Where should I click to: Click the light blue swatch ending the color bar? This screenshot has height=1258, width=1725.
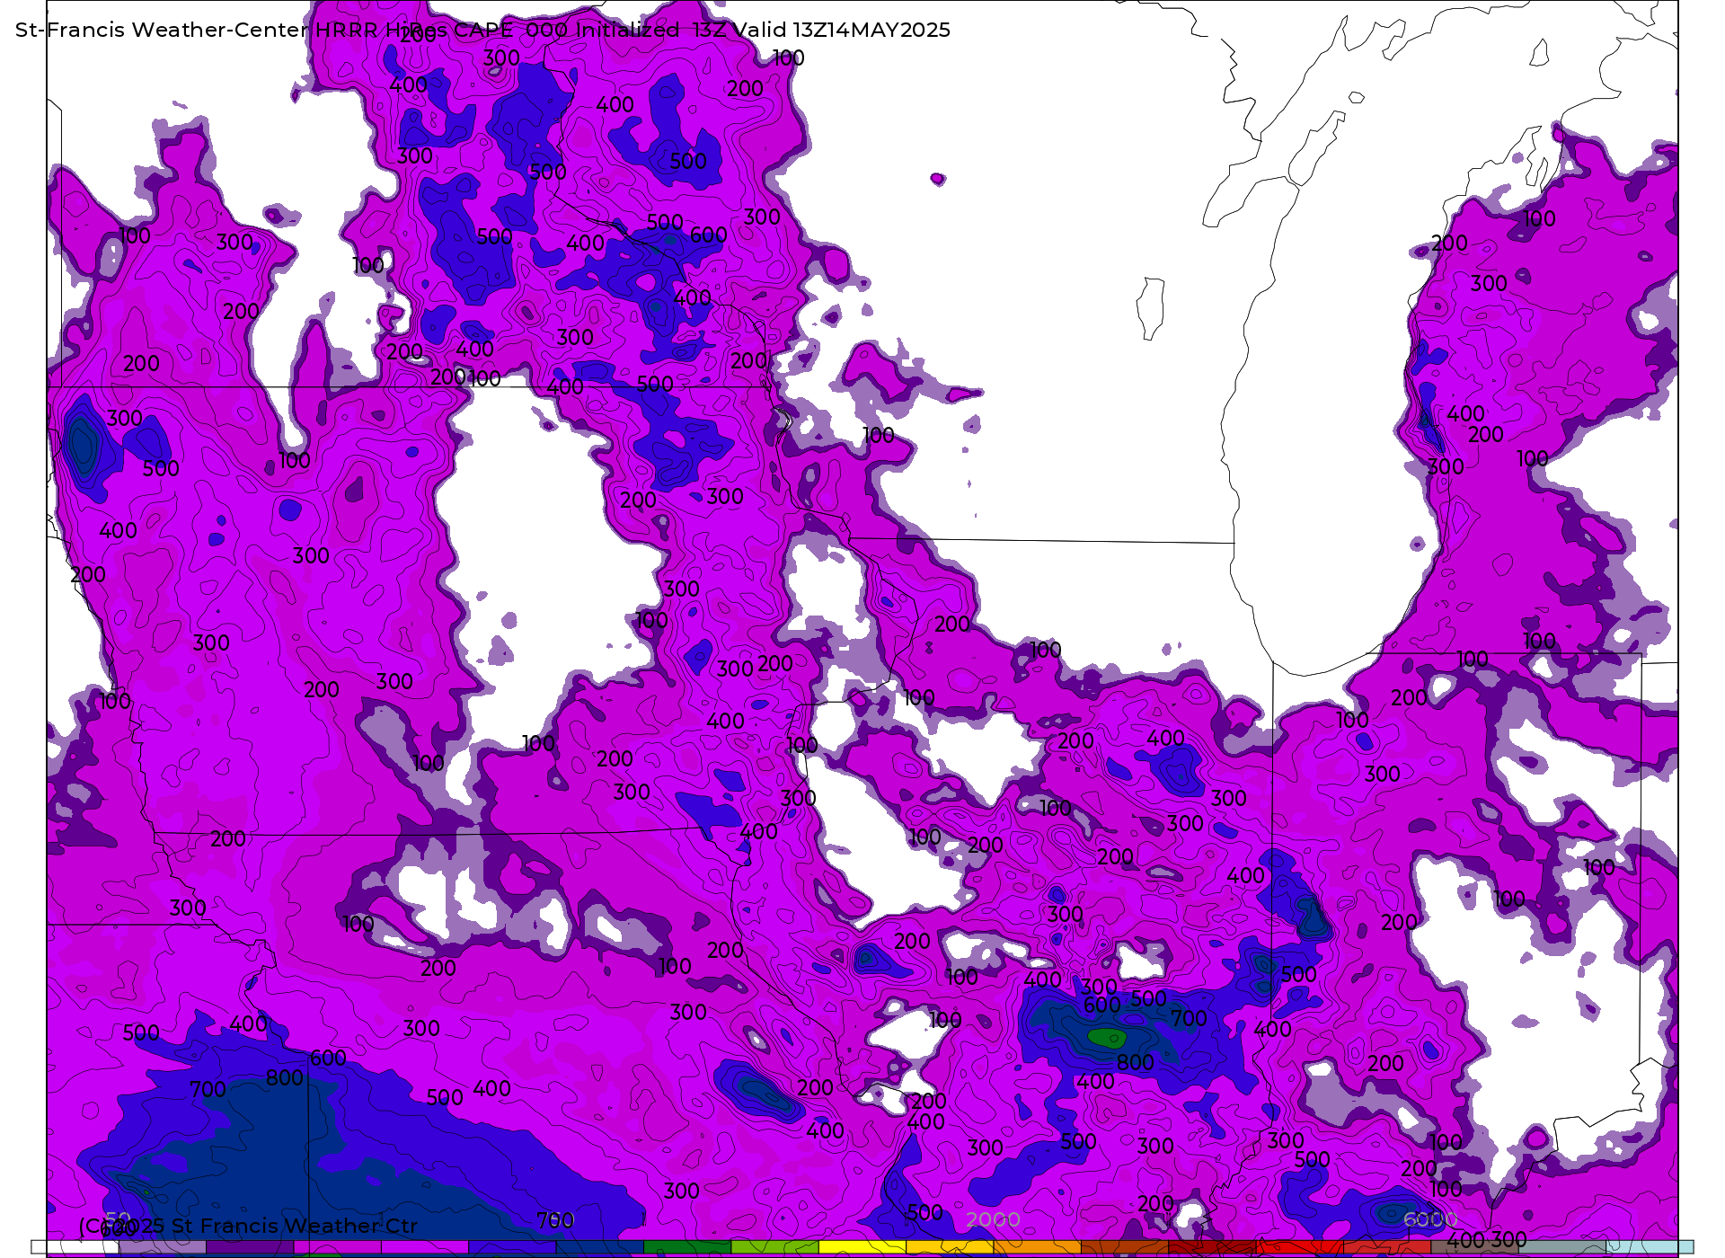(x=1650, y=1247)
